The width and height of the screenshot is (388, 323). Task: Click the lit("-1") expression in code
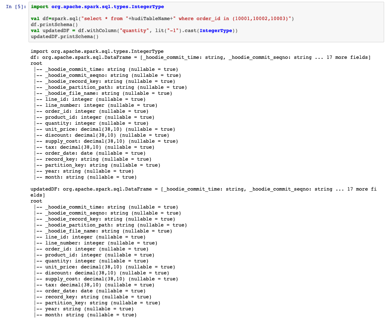pos(164,31)
